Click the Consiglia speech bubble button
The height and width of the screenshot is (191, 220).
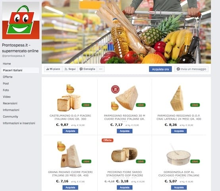tap(87, 69)
